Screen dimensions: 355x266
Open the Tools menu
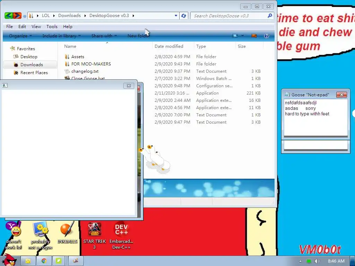coord(52,26)
